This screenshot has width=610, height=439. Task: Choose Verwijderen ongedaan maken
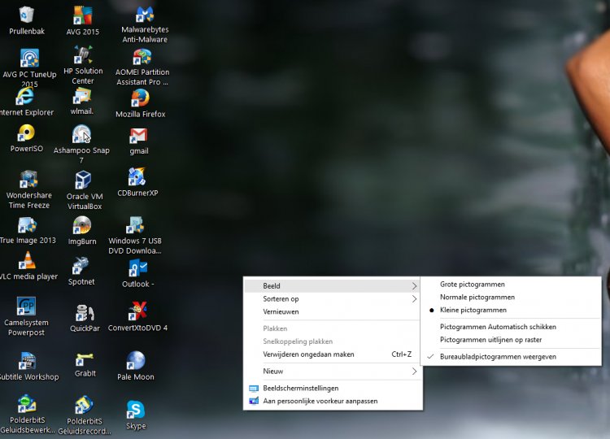[x=308, y=354]
